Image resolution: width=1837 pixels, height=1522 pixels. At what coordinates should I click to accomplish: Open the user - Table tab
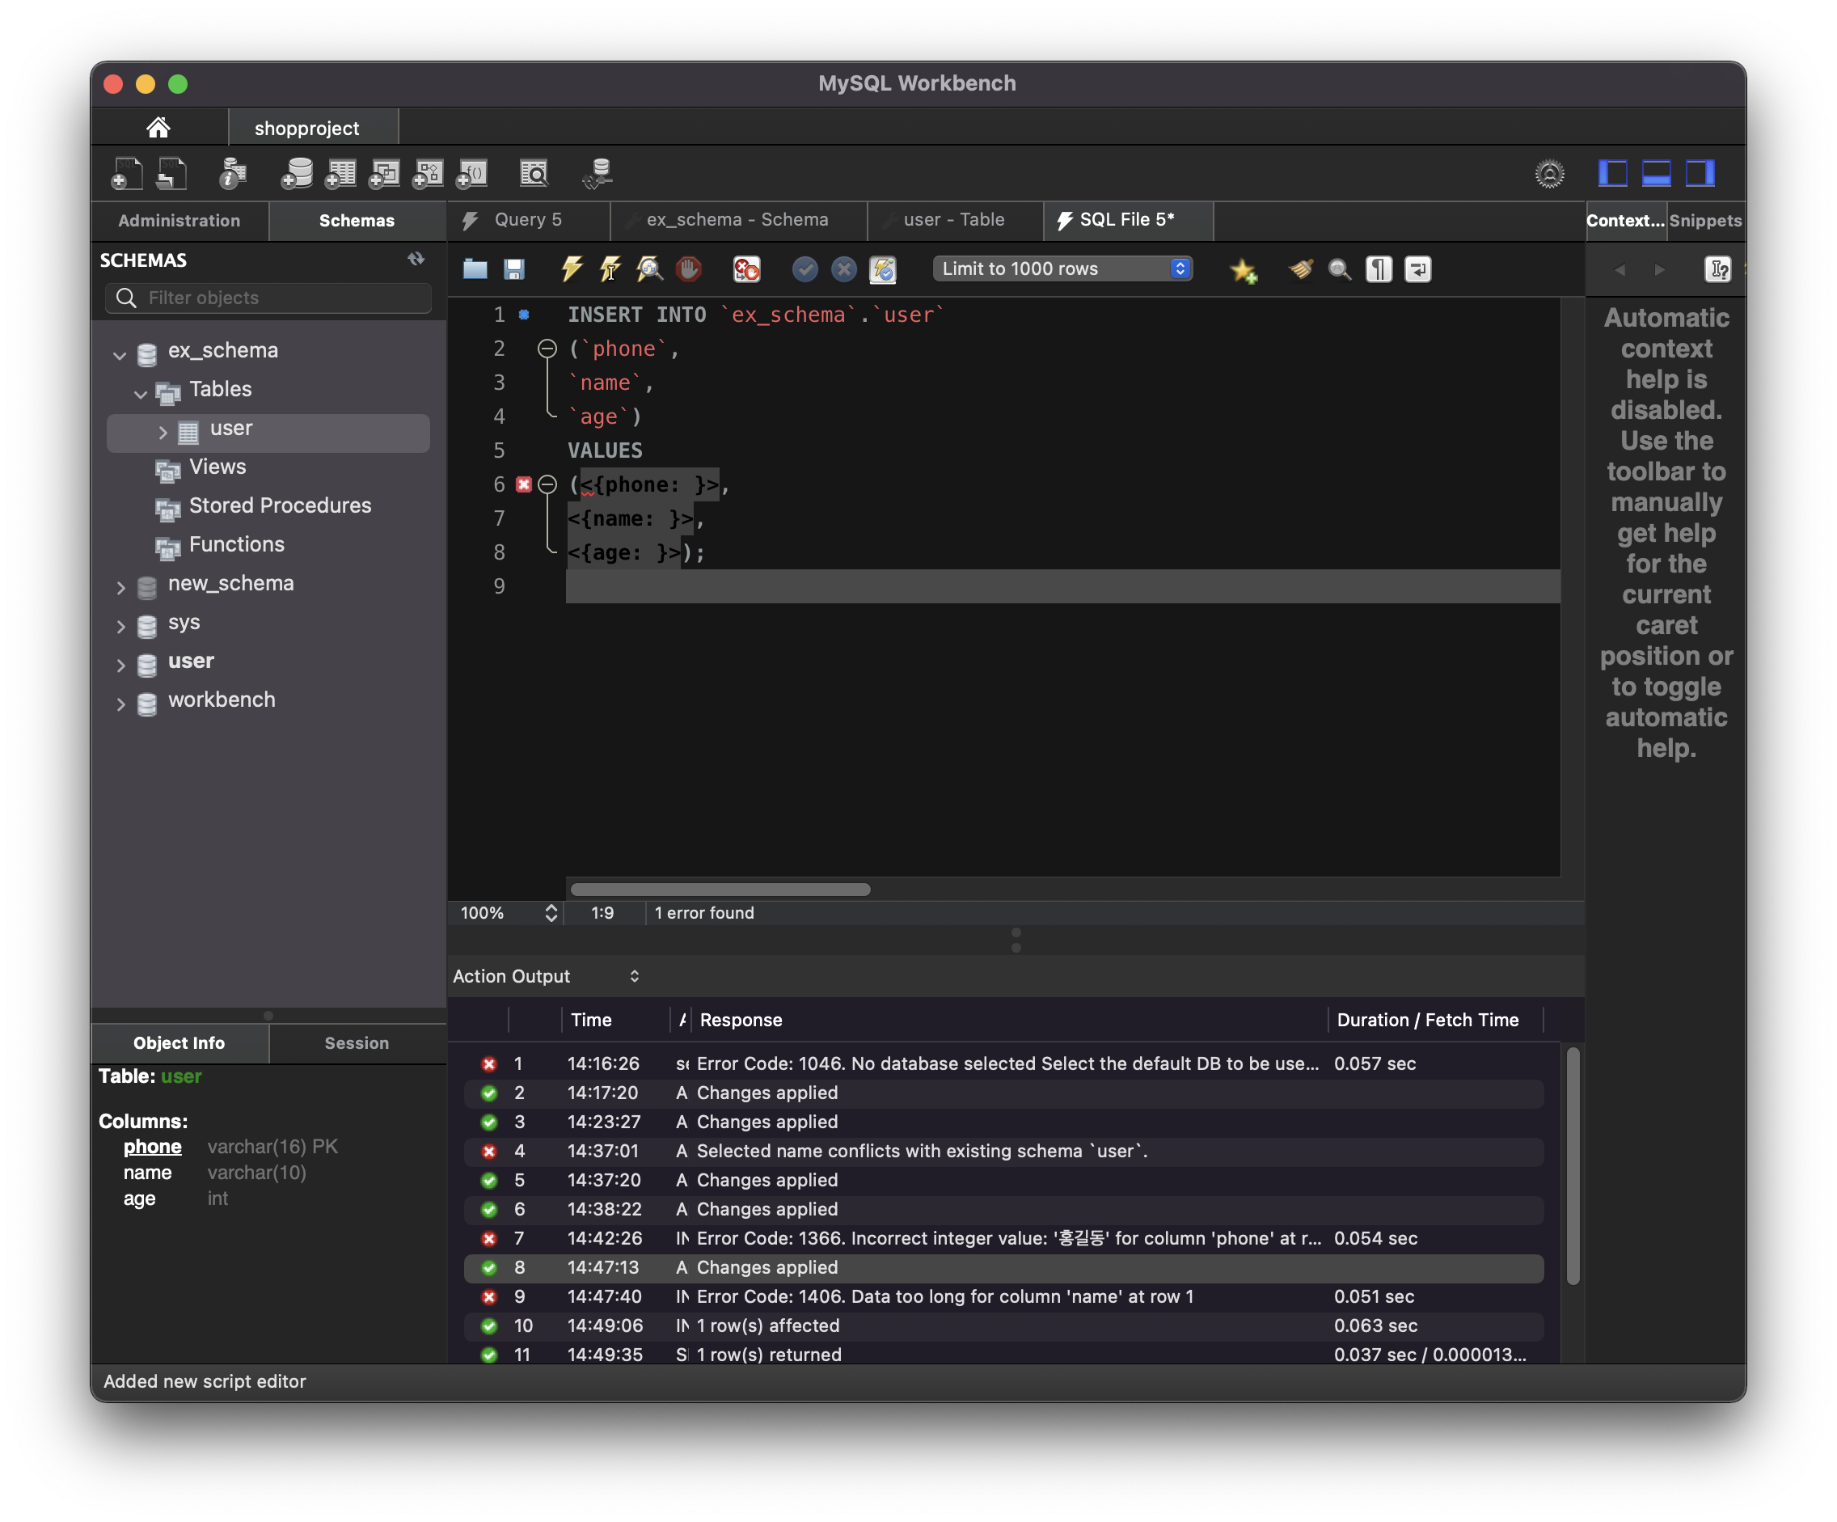coord(953,219)
